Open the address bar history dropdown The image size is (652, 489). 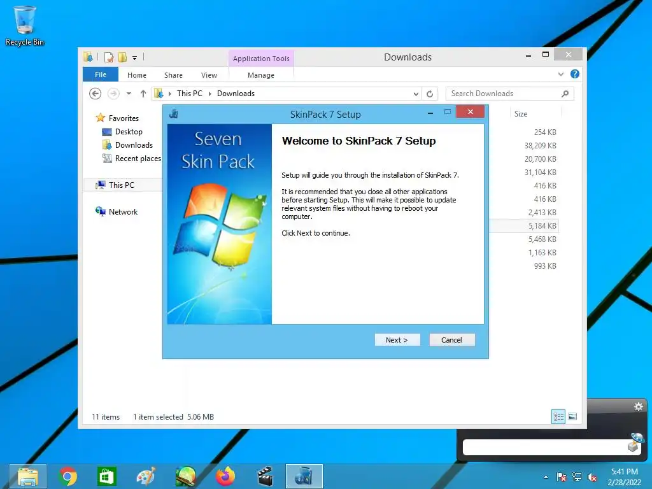tap(416, 94)
